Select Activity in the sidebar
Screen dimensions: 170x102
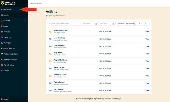[x=6, y=15]
